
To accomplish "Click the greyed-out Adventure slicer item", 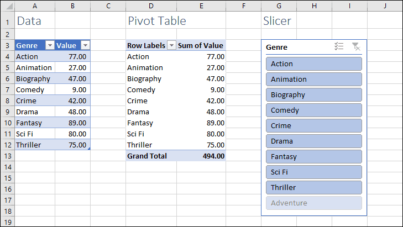I will (x=314, y=203).
